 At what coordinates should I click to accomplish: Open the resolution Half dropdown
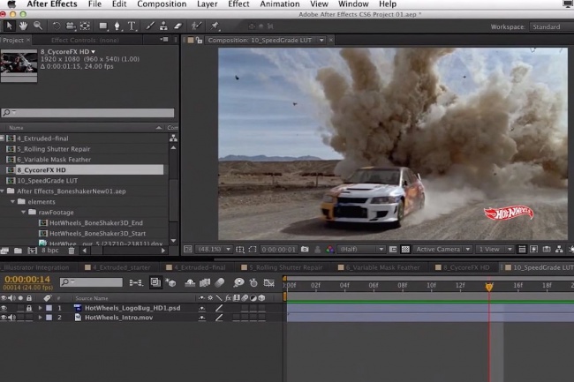tap(361, 250)
